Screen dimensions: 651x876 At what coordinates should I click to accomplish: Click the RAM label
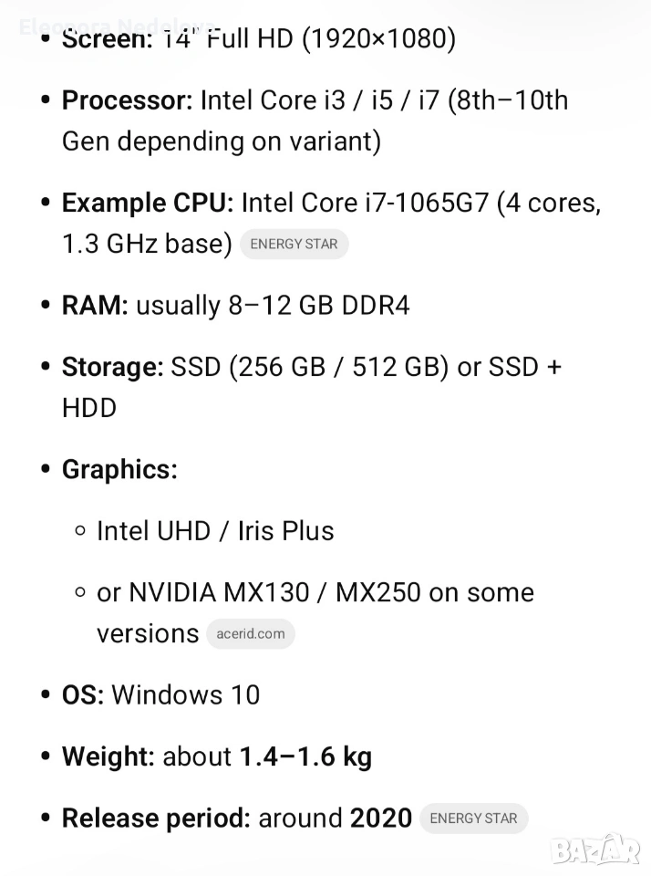click(95, 306)
